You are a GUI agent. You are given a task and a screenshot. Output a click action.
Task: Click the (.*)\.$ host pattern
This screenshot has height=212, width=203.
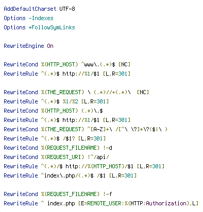[x=92, y=111]
